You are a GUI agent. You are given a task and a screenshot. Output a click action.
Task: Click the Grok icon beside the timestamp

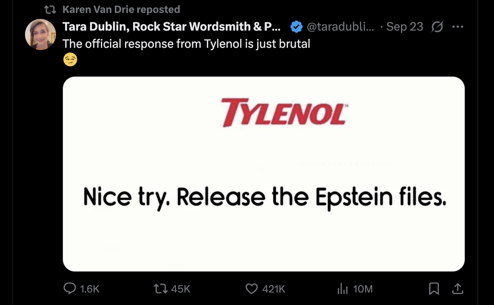(x=437, y=26)
